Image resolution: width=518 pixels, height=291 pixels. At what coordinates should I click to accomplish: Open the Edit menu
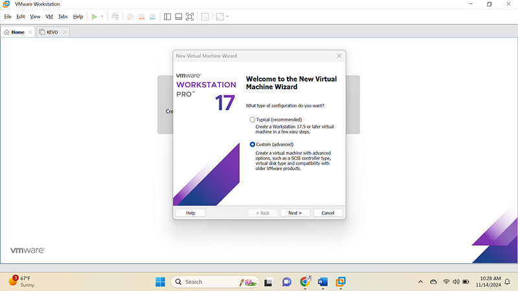point(21,17)
